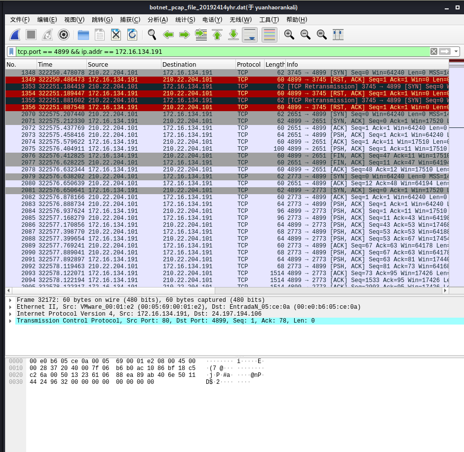The height and width of the screenshot is (452, 464).
Task: Apply the display filter arrow
Action: pyautogui.click(x=445, y=51)
